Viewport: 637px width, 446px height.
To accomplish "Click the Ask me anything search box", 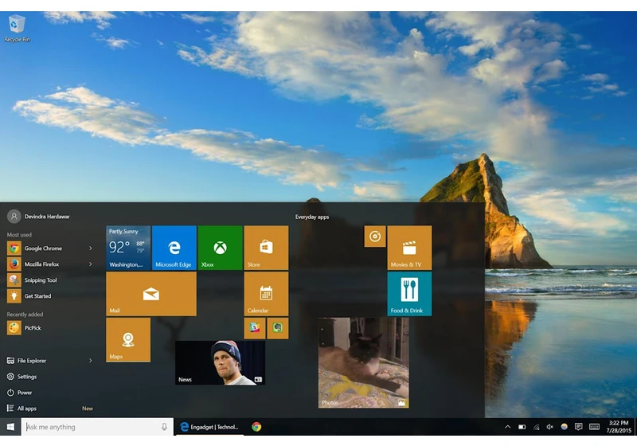I will (97, 427).
